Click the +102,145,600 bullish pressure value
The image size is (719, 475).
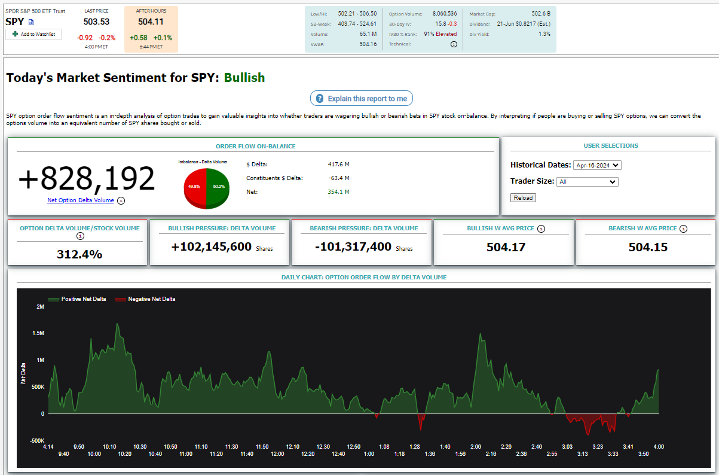point(211,246)
